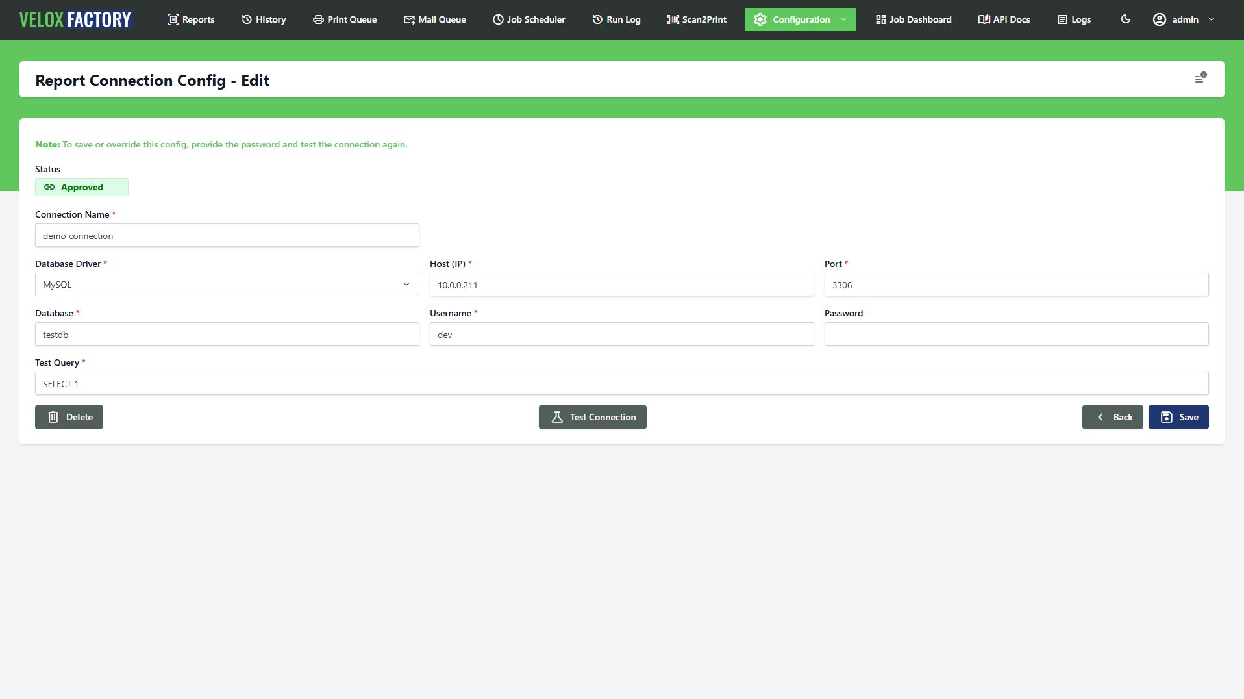
Task: Click the Job Dashboard grid icon
Action: pyautogui.click(x=880, y=19)
